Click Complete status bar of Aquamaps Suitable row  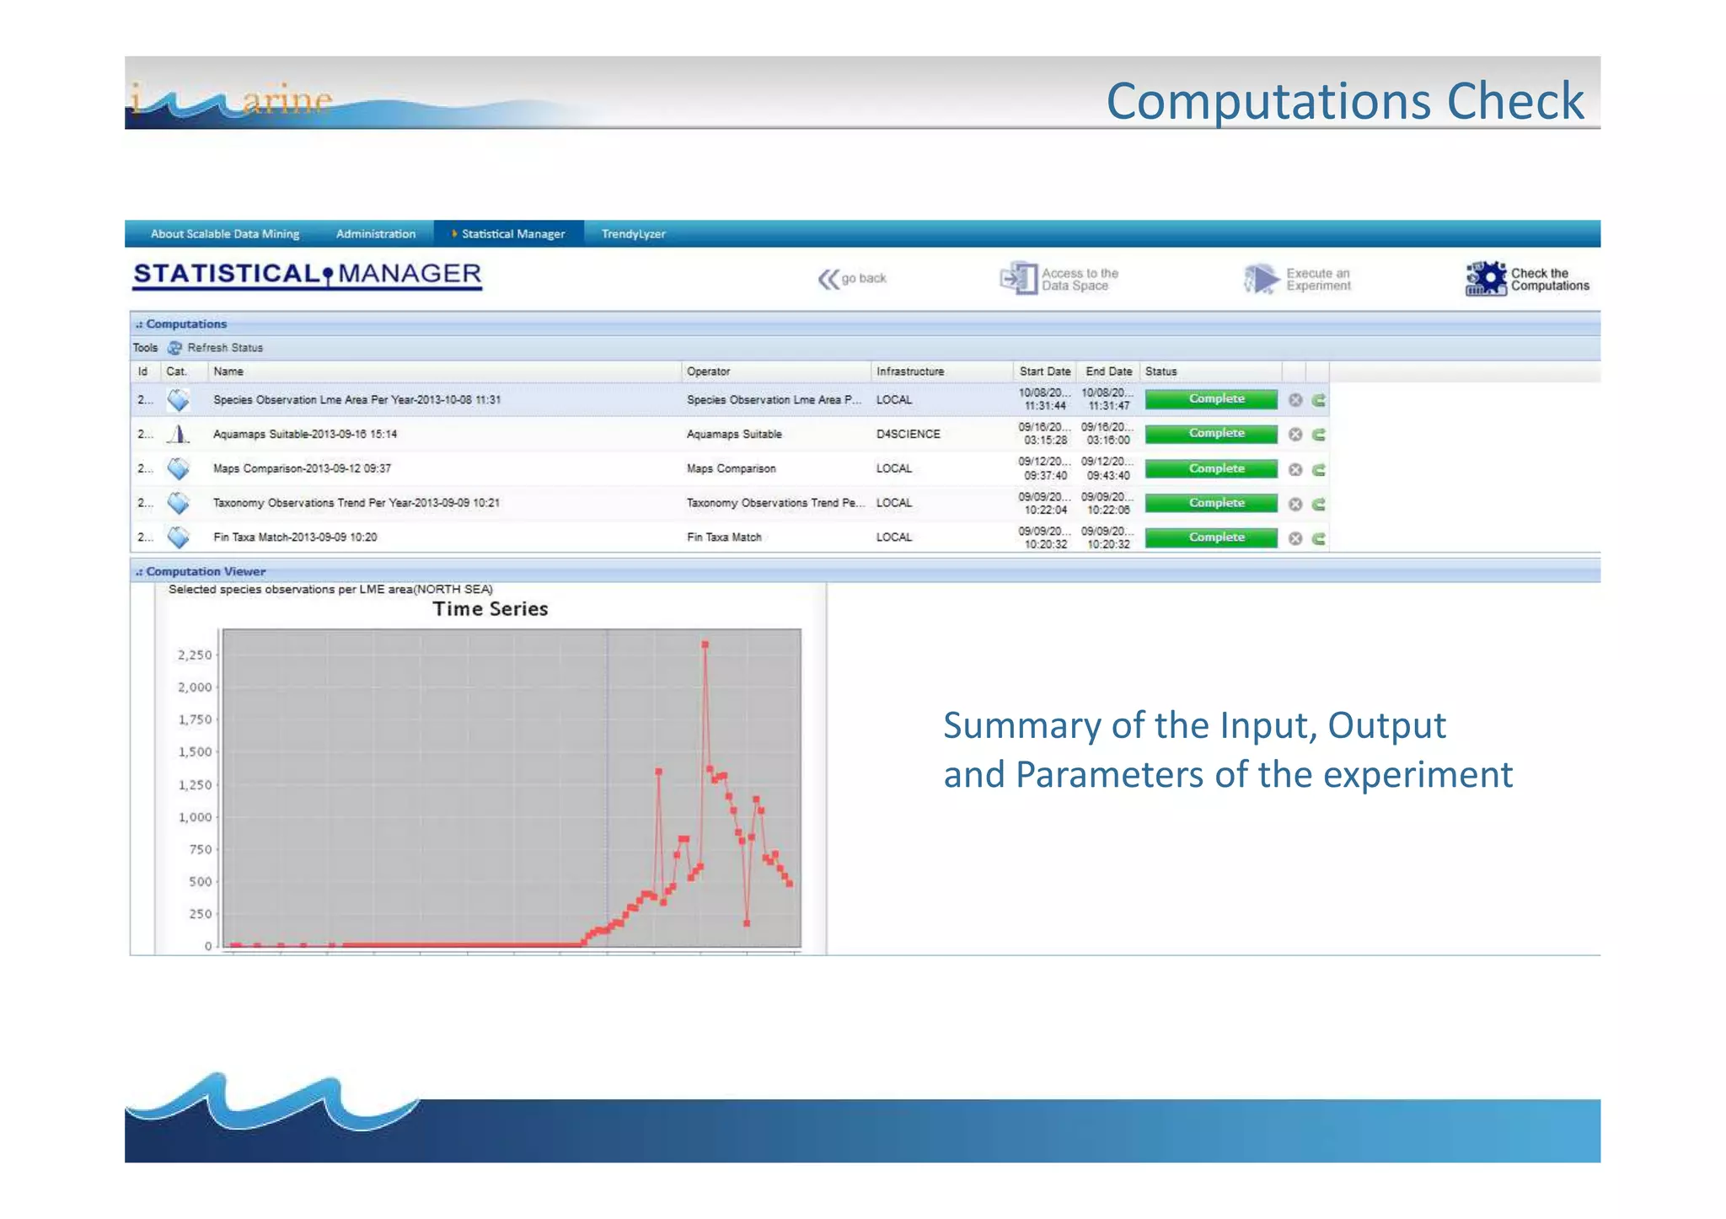coord(1211,434)
